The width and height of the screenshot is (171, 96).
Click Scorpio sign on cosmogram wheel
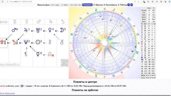click(129, 19)
